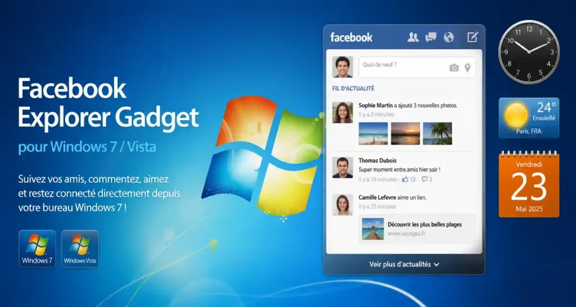The width and height of the screenshot is (576, 307).
Task: Click the pier thumbnail in the shared link
Action: click(373, 229)
